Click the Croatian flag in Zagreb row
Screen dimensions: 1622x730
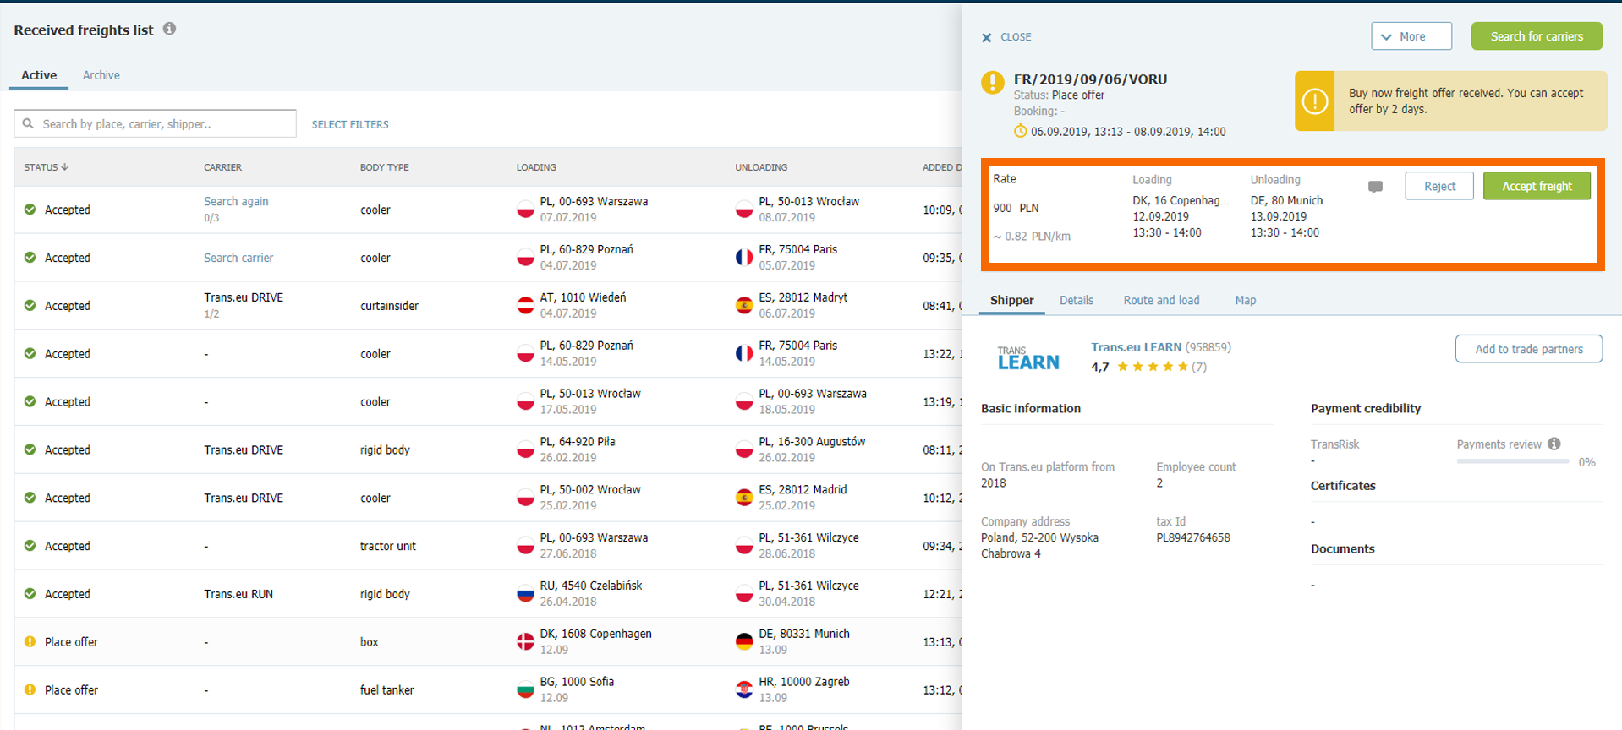744,689
